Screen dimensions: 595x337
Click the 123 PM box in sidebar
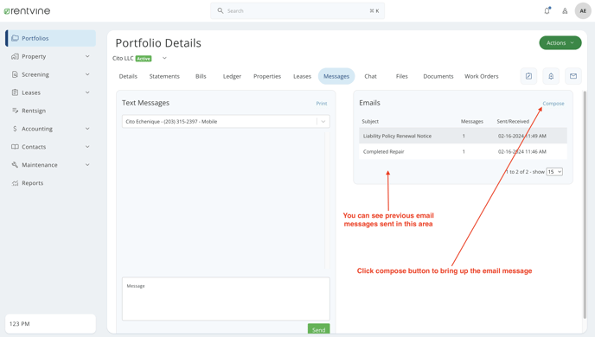(50, 324)
